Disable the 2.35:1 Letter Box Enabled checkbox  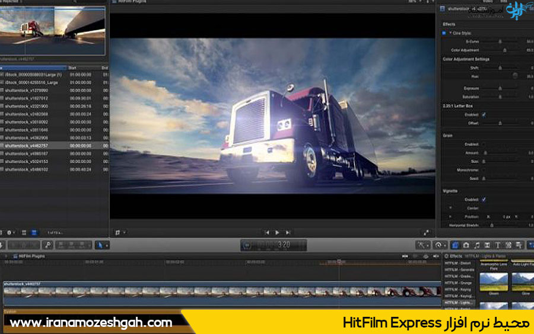(484, 115)
